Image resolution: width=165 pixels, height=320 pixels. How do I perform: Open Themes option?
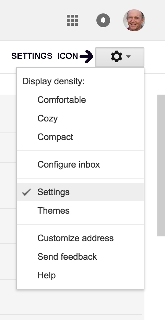tap(80, 211)
